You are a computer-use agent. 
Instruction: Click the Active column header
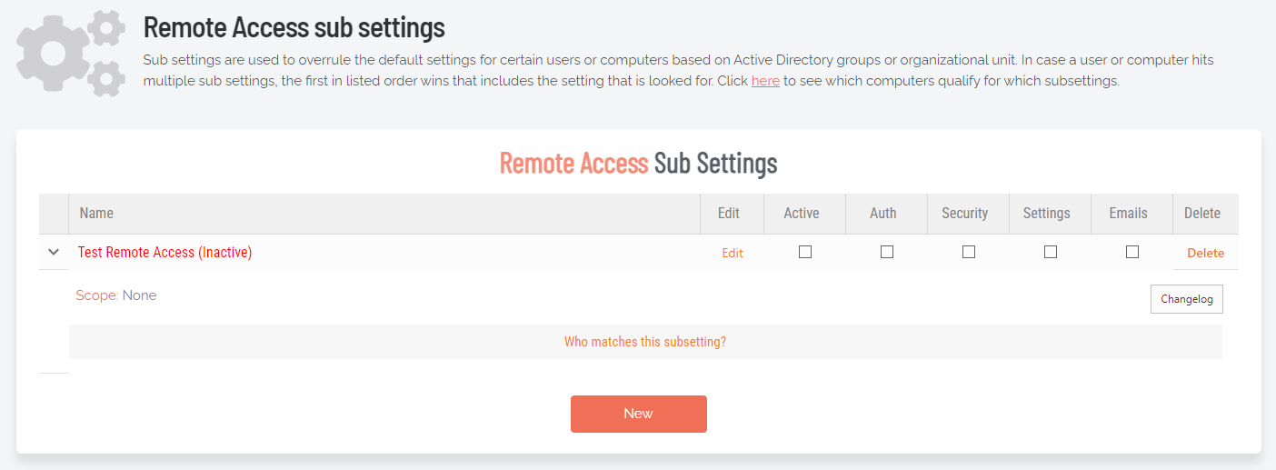(x=802, y=213)
